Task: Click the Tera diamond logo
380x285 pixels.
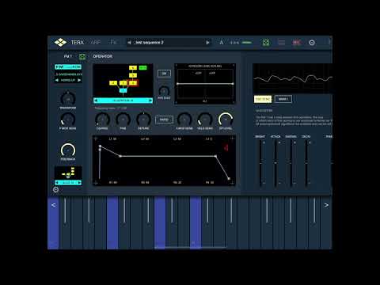Action: (x=60, y=42)
